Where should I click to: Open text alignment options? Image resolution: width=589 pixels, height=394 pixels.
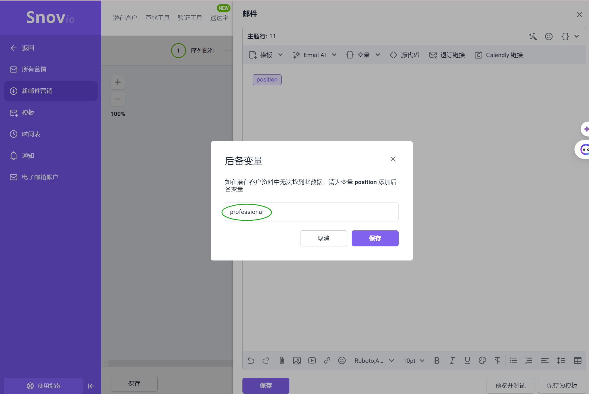coord(545,361)
